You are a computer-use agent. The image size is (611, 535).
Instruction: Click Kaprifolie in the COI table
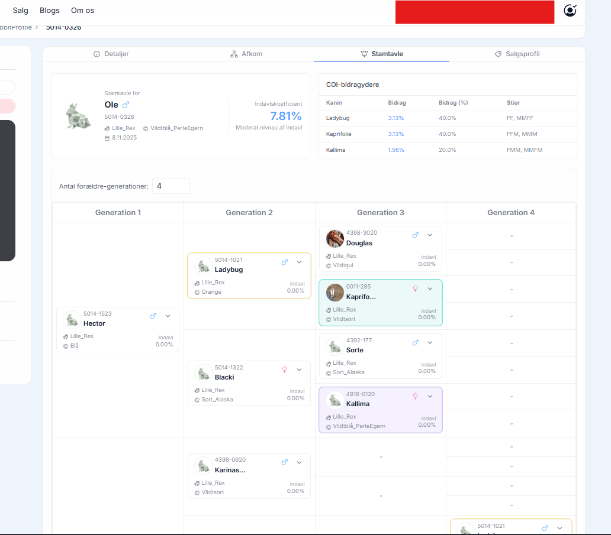point(339,134)
